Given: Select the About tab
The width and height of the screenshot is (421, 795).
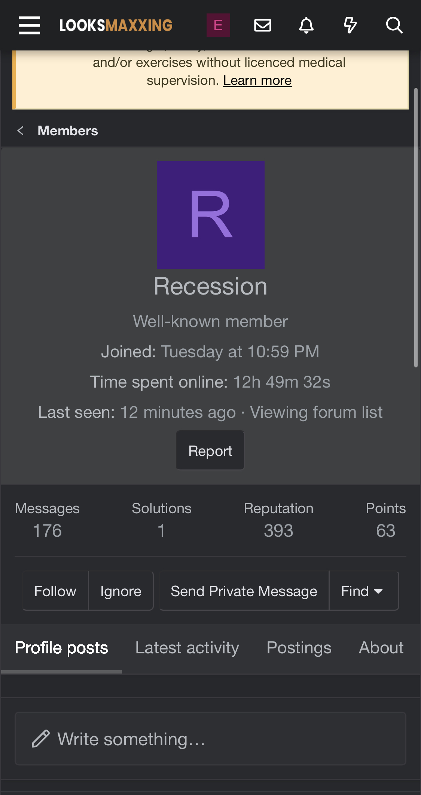Looking at the screenshot, I should (381, 648).
